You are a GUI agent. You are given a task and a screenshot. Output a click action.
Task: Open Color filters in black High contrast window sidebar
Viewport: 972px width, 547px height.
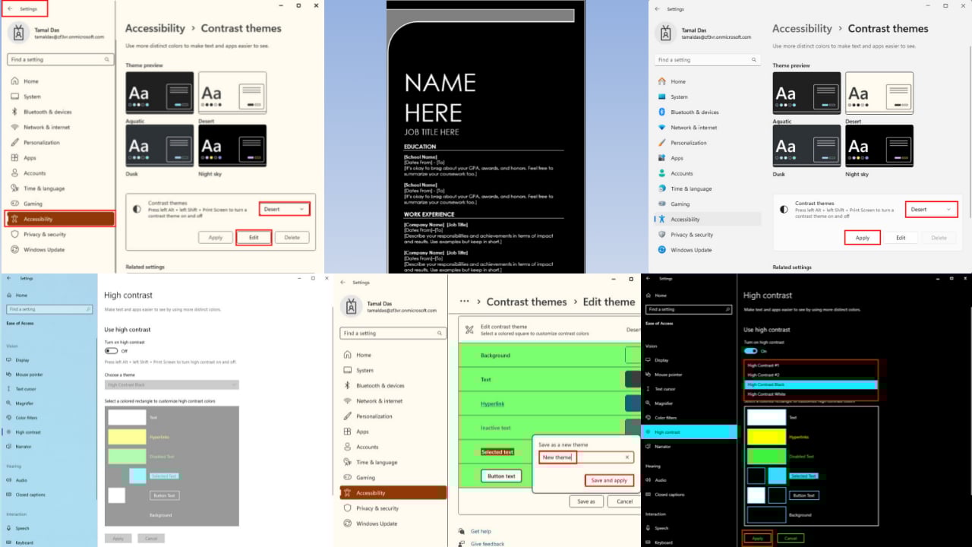tap(665, 418)
